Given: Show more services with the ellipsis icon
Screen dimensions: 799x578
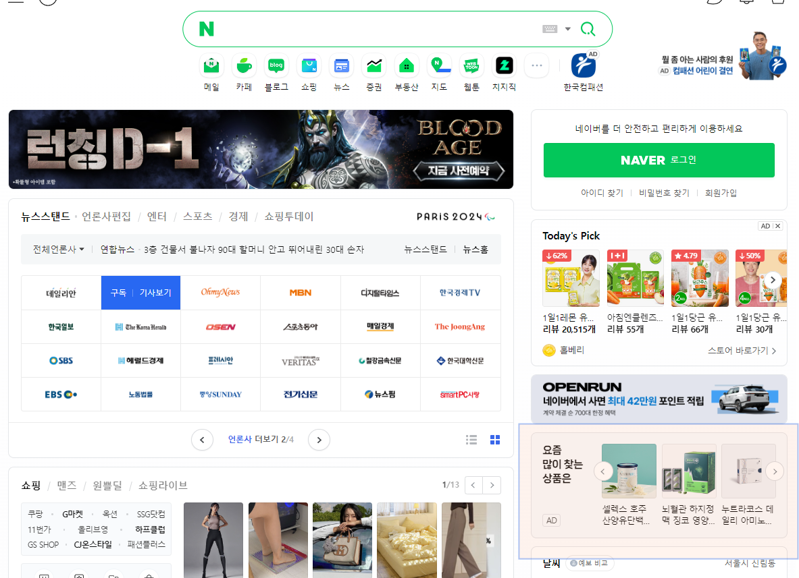Looking at the screenshot, I should [x=536, y=65].
